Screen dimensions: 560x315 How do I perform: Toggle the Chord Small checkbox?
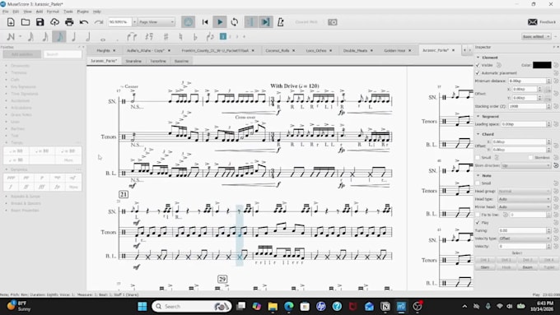click(x=478, y=157)
